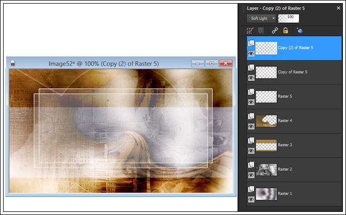Image resolution: width=346 pixels, height=215 pixels.
Task: Click layer type icon of Raster 1 row
Action: coord(251,189)
